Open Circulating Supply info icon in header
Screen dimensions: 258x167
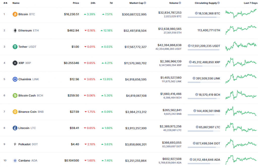[x=218, y=3]
